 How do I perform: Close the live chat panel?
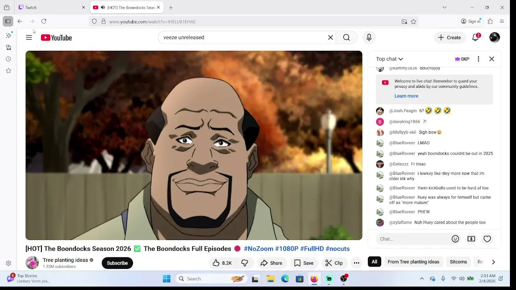pos(492,59)
